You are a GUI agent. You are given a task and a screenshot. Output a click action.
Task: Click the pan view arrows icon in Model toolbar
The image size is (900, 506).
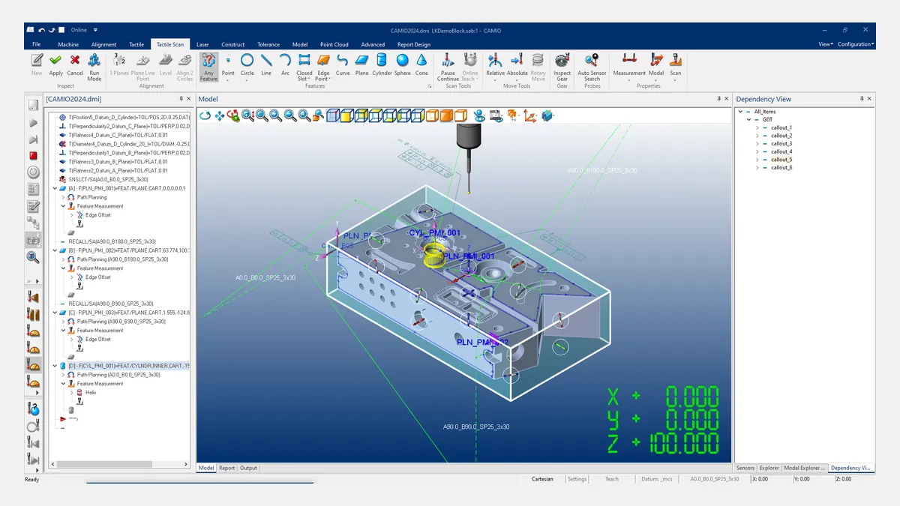[220, 115]
